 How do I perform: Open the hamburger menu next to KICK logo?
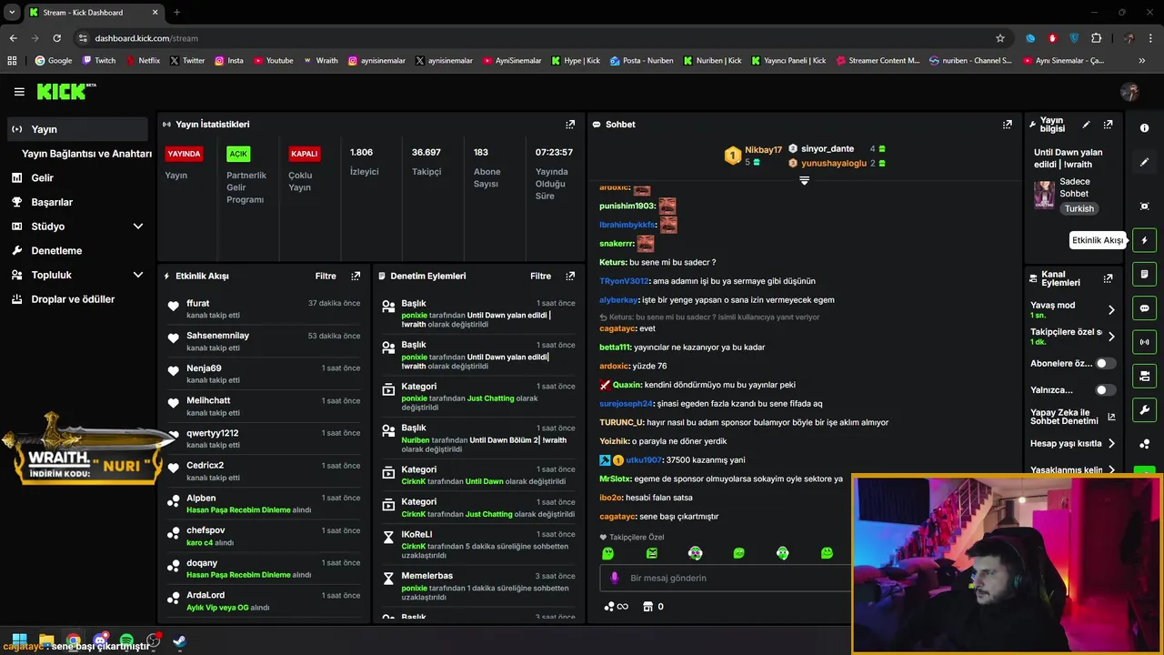19,92
